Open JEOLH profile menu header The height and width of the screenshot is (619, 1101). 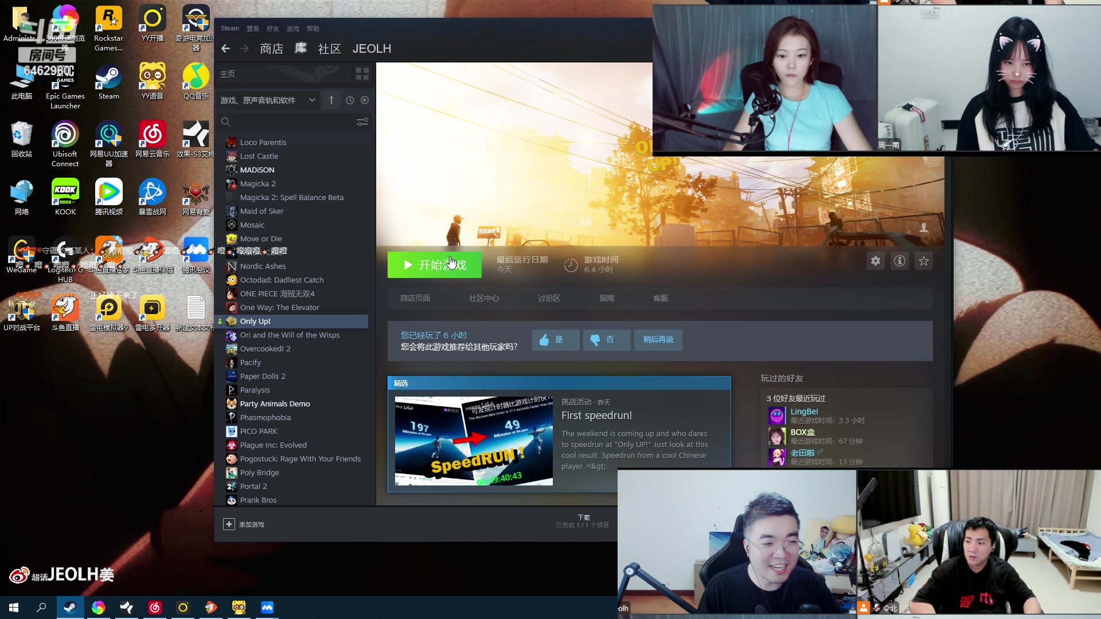[x=372, y=49]
